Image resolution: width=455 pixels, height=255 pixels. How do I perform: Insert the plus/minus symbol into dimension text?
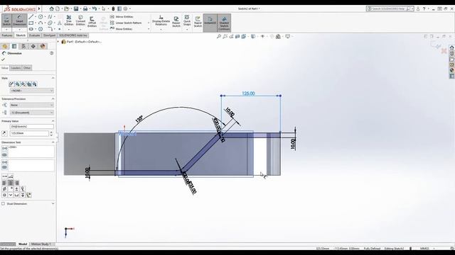pyautogui.click(x=16, y=189)
